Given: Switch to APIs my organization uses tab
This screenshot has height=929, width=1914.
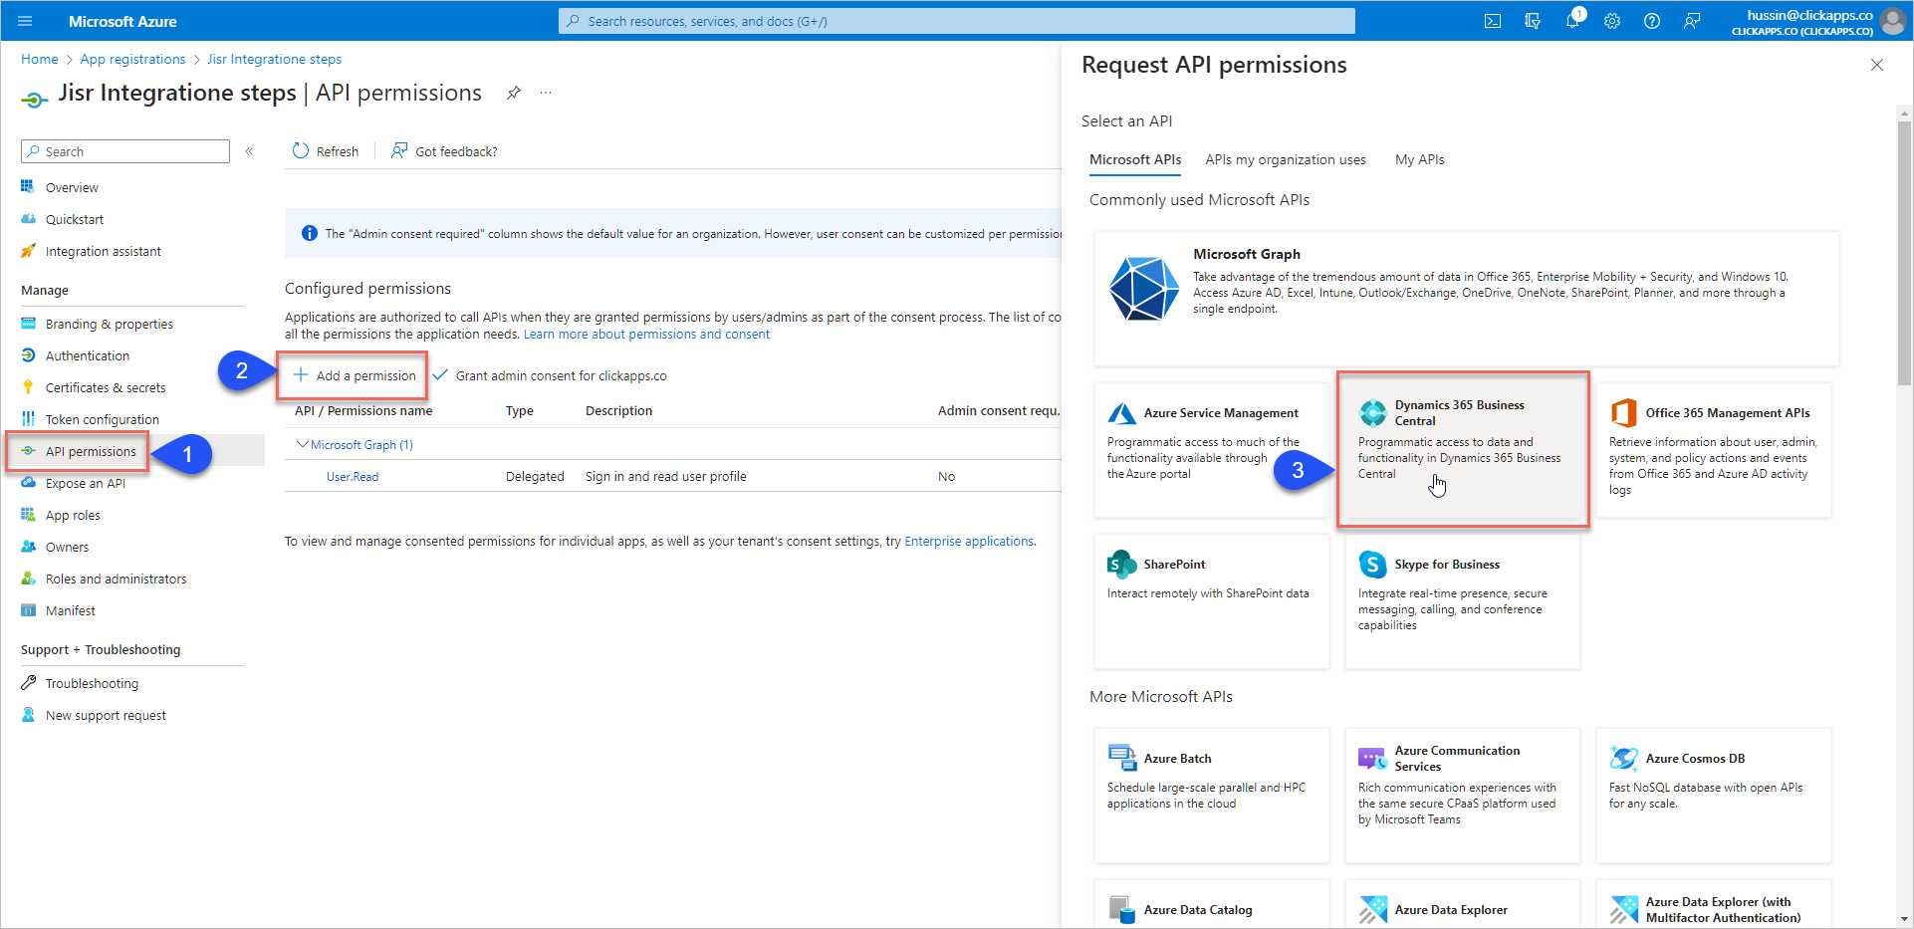Looking at the screenshot, I should tap(1285, 159).
